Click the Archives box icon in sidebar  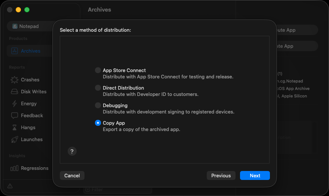(x=15, y=51)
